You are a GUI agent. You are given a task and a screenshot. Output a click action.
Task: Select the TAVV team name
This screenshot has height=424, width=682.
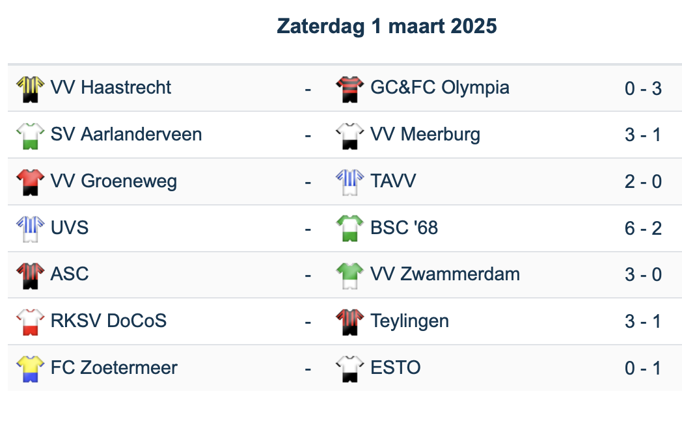tap(393, 181)
